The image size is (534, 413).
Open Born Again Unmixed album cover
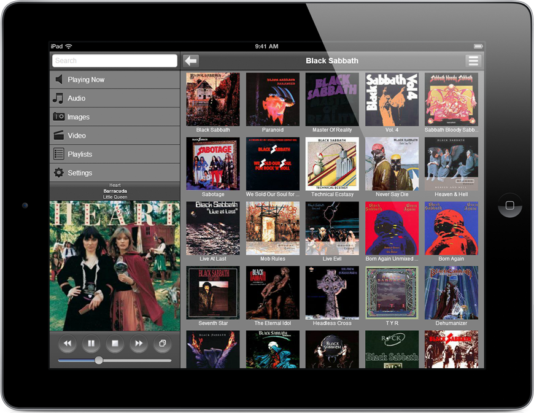tap(392, 228)
